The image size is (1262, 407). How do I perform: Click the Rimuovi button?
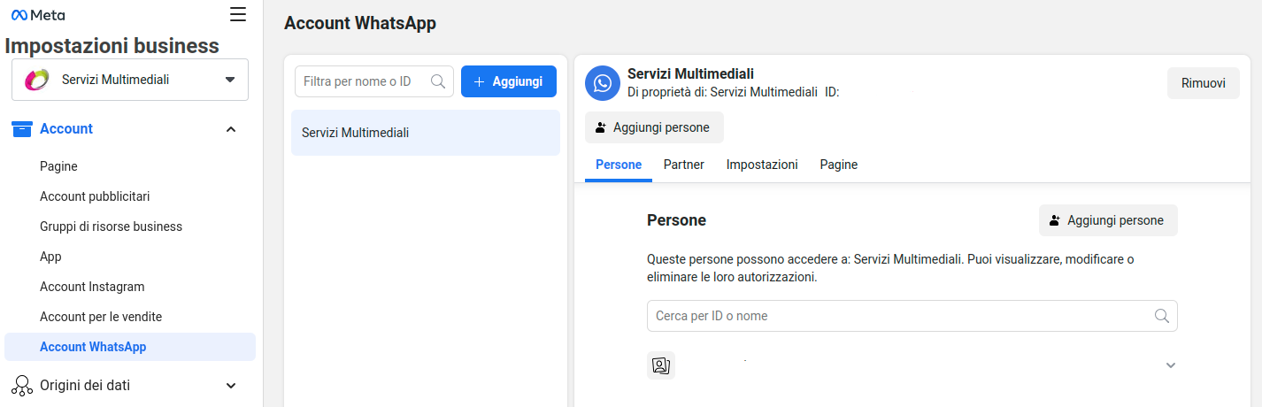(1203, 83)
